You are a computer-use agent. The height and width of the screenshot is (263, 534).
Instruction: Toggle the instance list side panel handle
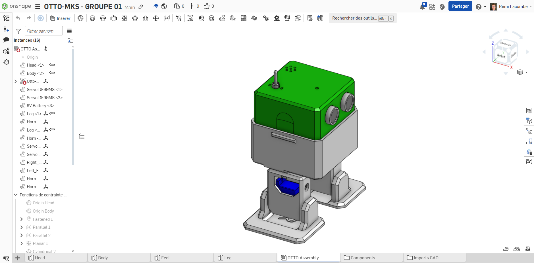[x=82, y=136]
